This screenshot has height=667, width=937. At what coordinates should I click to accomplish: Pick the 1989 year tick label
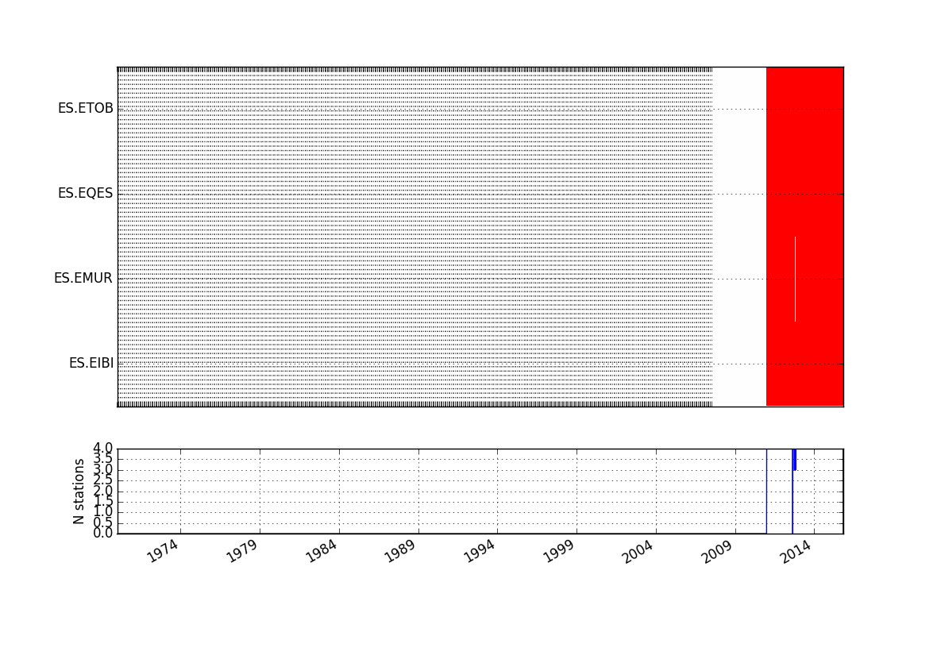coord(402,551)
